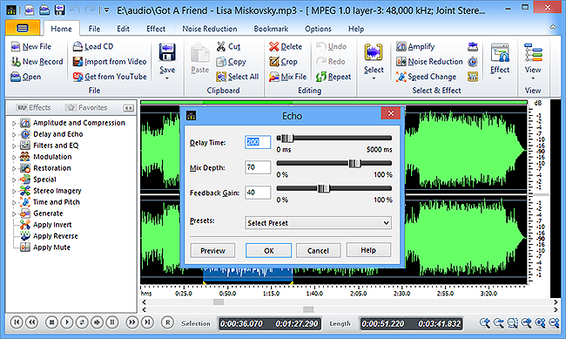Switch to the Options tab
This screenshot has width=566, height=339.
tap(318, 29)
